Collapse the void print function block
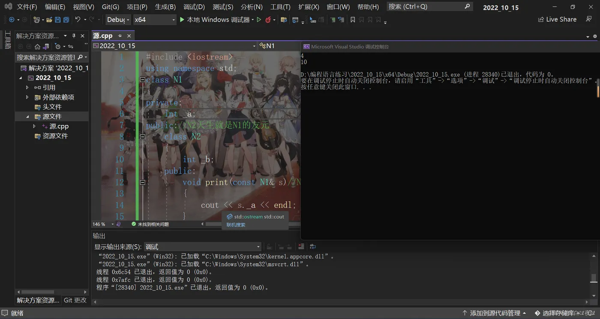The image size is (600, 319). (142, 182)
